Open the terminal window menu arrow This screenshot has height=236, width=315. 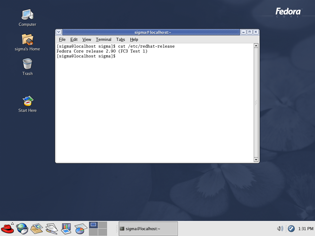coord(59,32)
